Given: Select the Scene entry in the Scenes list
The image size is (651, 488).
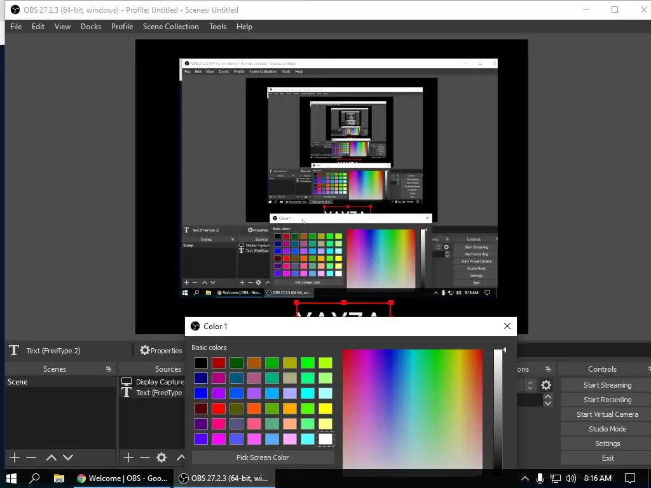Looking at the screenshot, I should point(60,382).
